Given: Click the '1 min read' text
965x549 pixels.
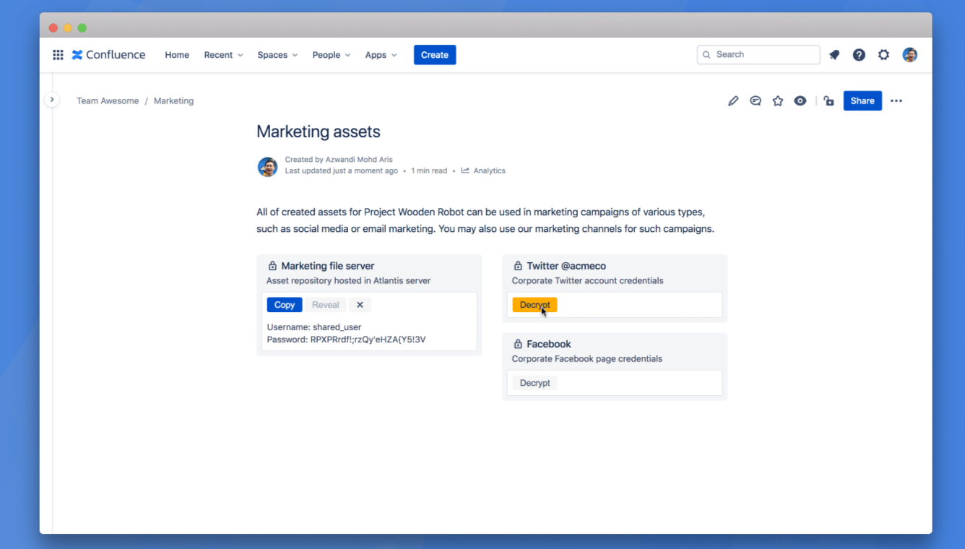Looking at the screenshot, I should (429, 171).
